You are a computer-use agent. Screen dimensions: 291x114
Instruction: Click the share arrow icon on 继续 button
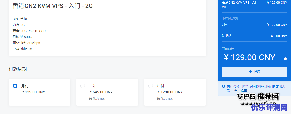pyautogui.click(x=250, y=72)
